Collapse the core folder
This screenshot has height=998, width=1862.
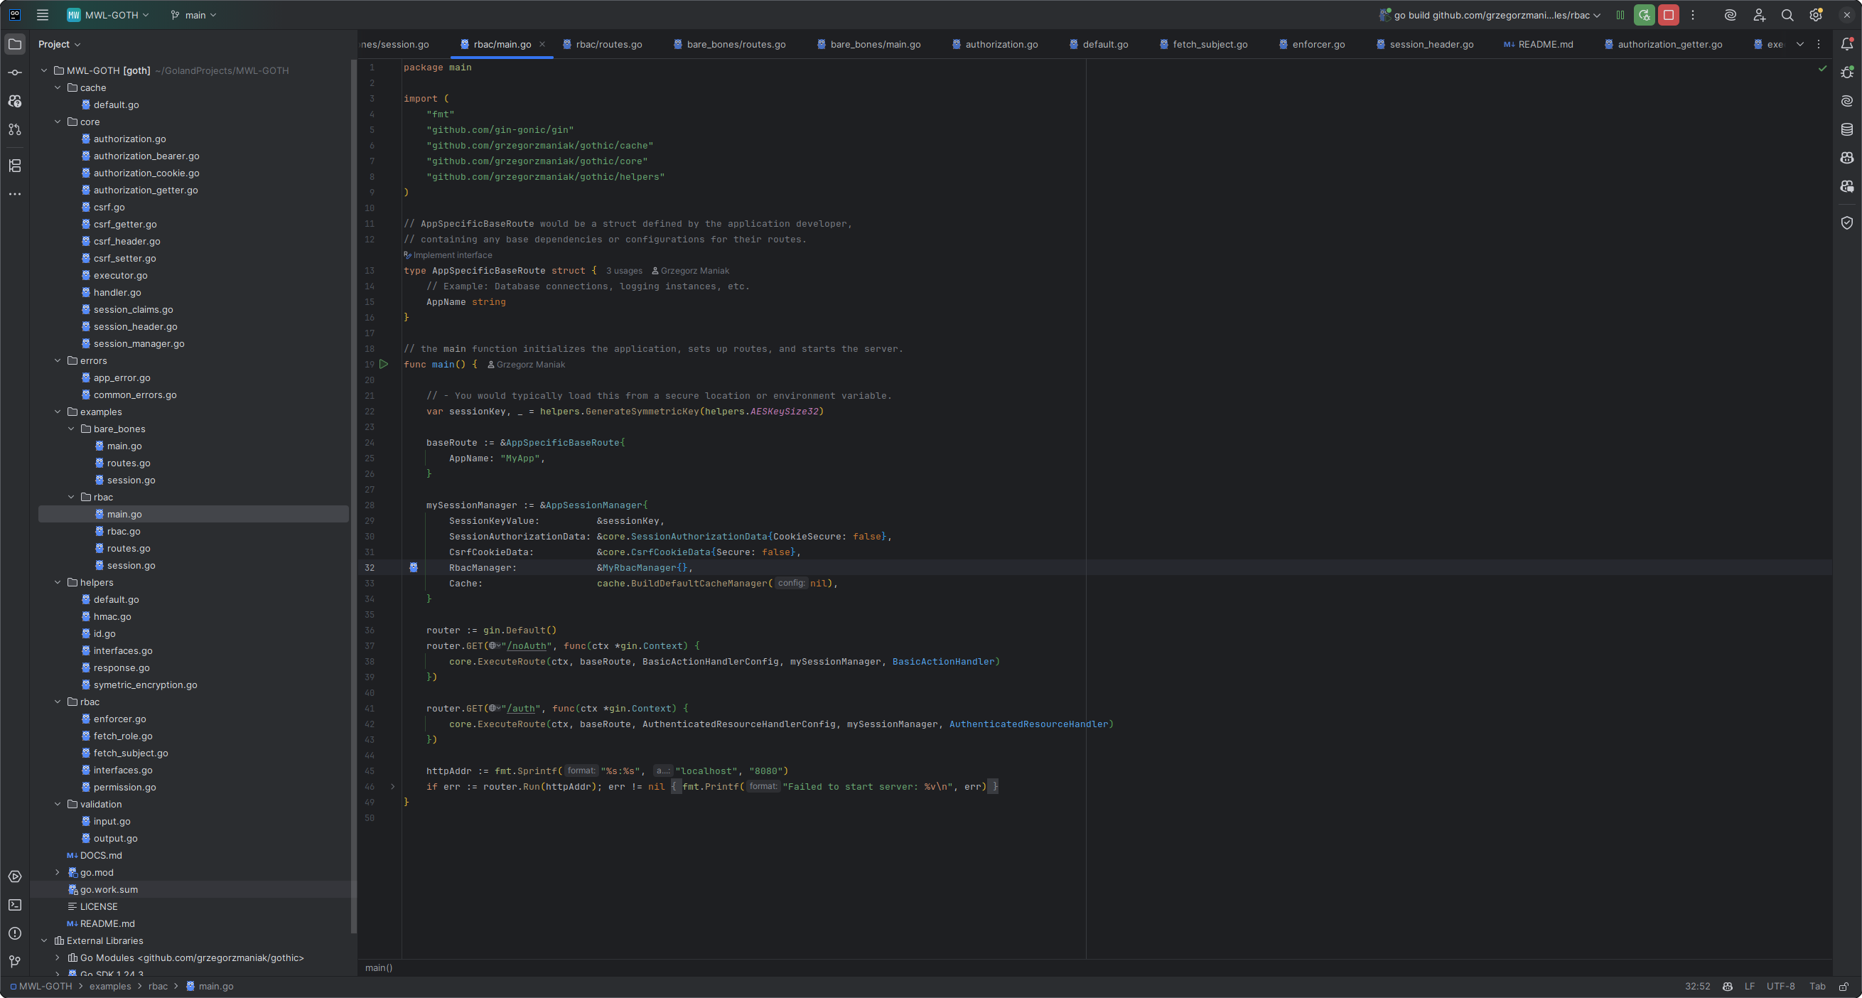pos(58,122)
